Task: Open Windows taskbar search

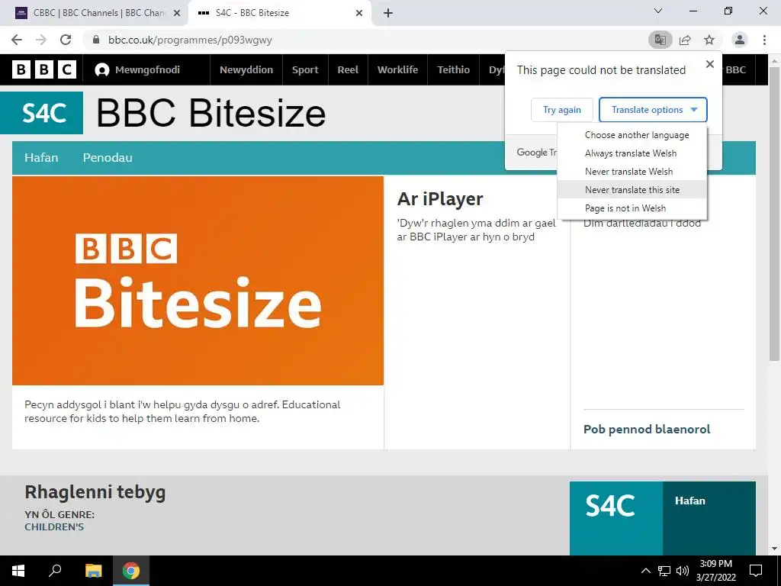Action: 55,571
